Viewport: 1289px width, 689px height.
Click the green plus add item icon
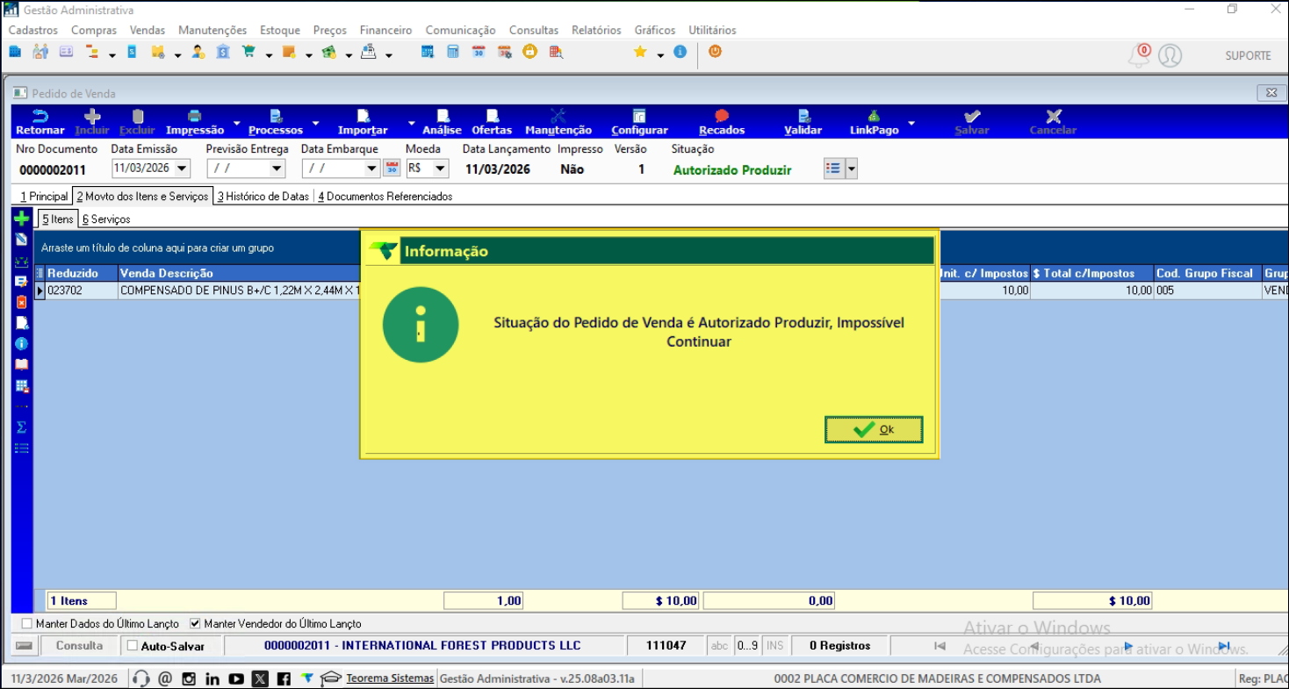point(22,219)
